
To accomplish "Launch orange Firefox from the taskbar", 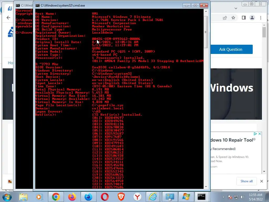I will click(72, 197).
